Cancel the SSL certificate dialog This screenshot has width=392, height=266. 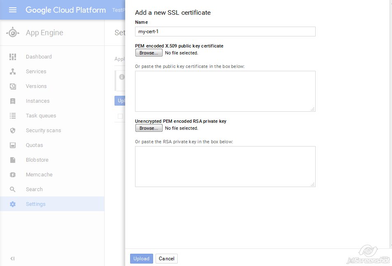[166, 259]
